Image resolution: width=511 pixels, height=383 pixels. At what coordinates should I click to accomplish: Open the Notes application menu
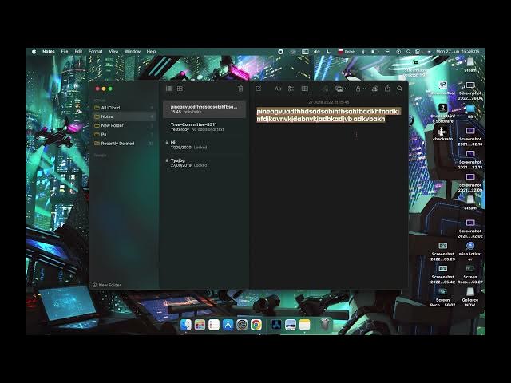pyautogui.click(x=49, y=51)
